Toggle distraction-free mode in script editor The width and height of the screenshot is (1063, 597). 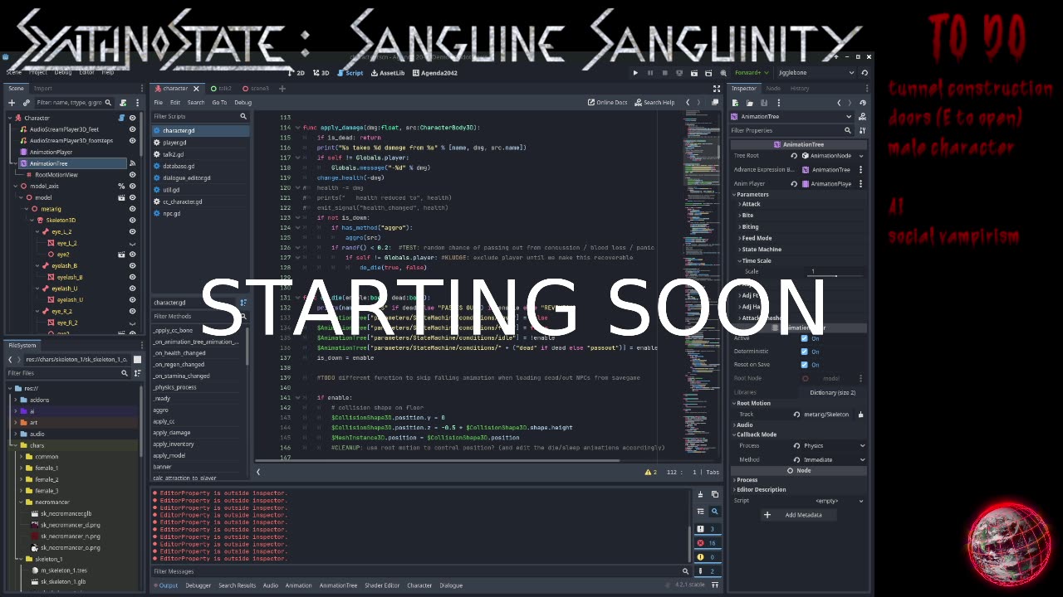717,89
